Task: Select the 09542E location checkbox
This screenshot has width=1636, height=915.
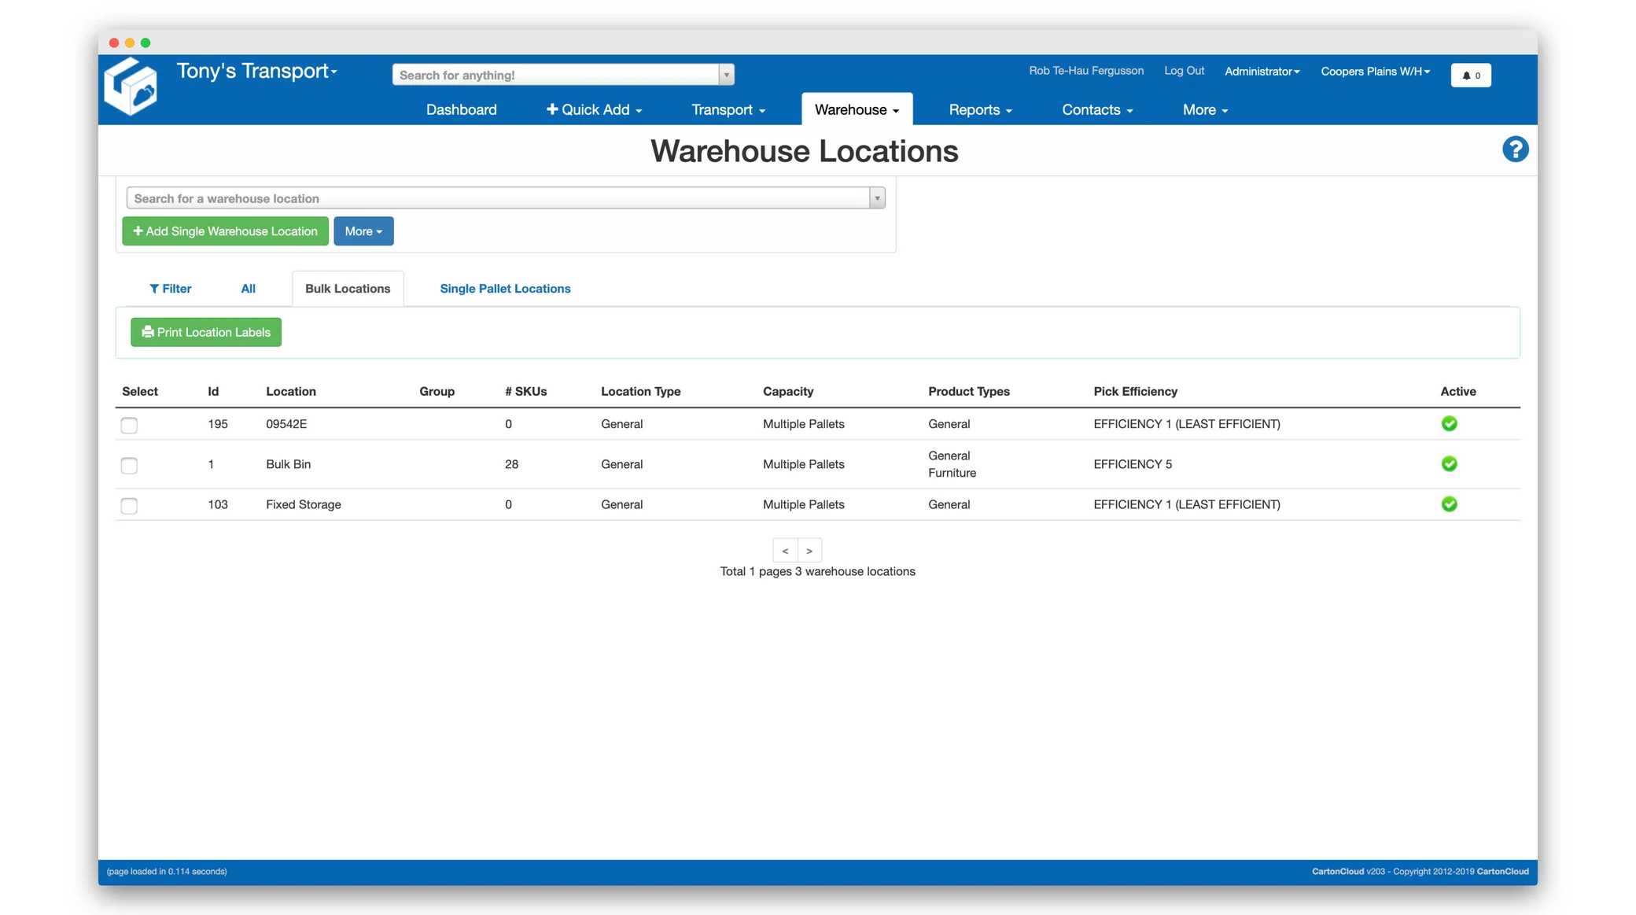Action: (129, 426)
